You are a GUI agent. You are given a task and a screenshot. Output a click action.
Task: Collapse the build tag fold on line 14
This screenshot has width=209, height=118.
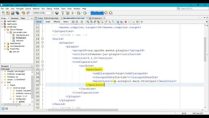[42, 39]
